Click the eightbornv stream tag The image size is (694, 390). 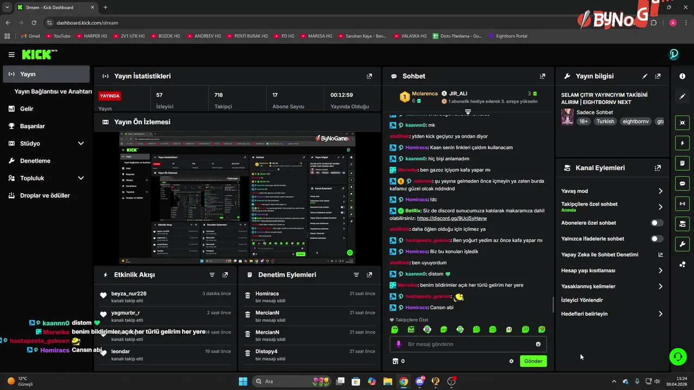[635, 121]
